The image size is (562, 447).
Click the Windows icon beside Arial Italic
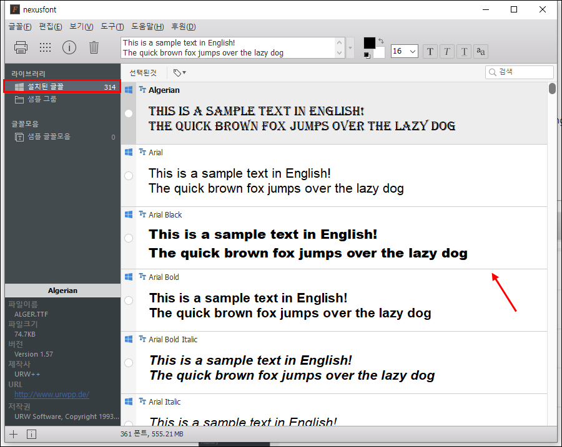pyautogui.click(x=128, y=401)
